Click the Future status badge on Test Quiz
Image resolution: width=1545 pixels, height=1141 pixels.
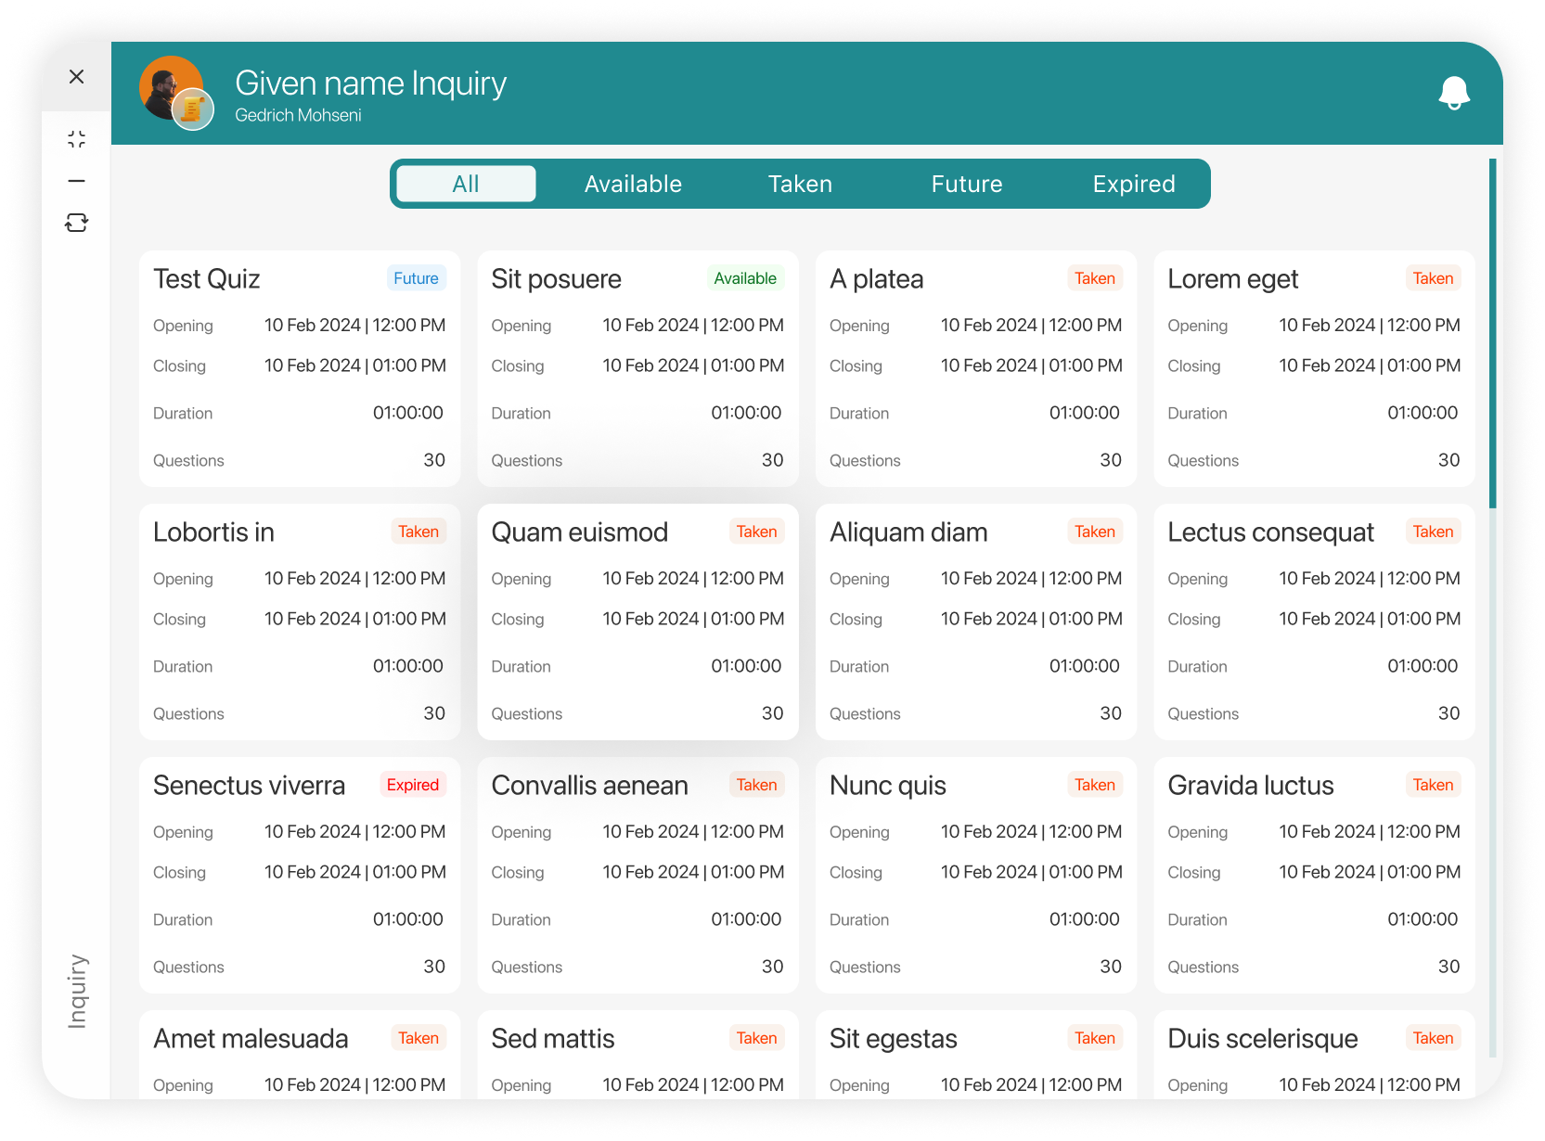(x=416, y=278)
